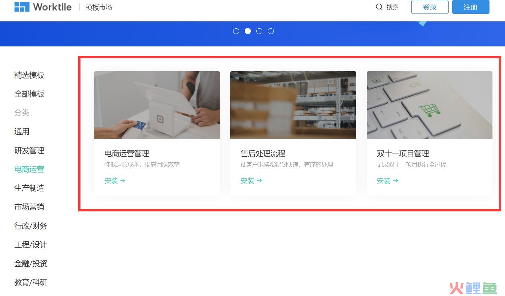Screen dimensions: 505x296
Task: Select the 通用 category
Action: (22, 131)
